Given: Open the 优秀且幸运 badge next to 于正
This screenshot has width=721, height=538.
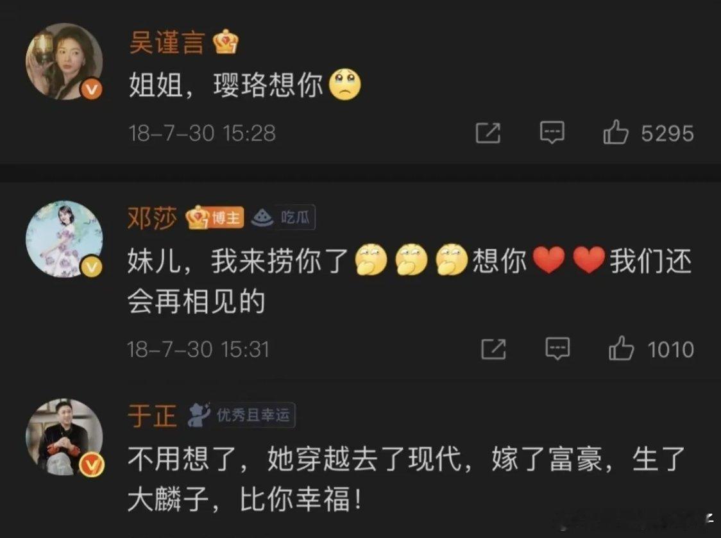Looking at the screenshot, I should click(241, 416).
